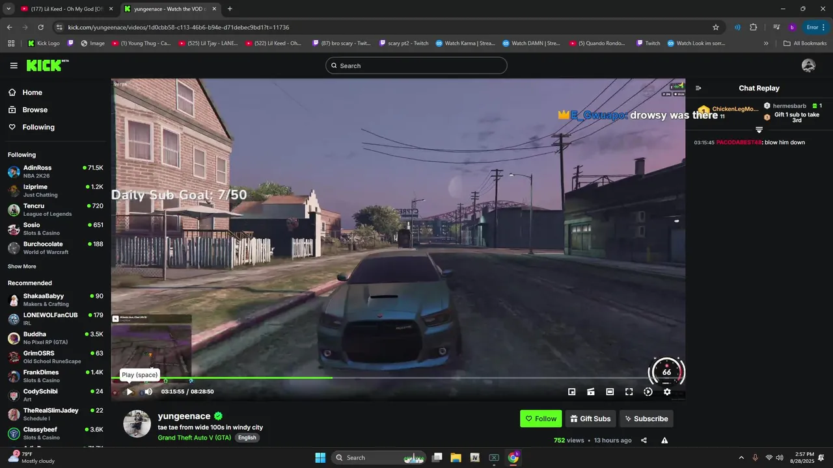Click the Gift Subs button
Viewport: 833px width, 468px height.
pos(590,419)
